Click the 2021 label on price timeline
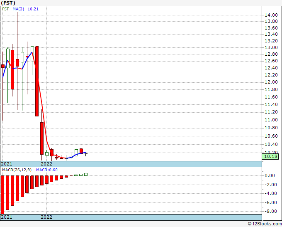This screenshot has width=282, height=227. click(x=7, y=164)
